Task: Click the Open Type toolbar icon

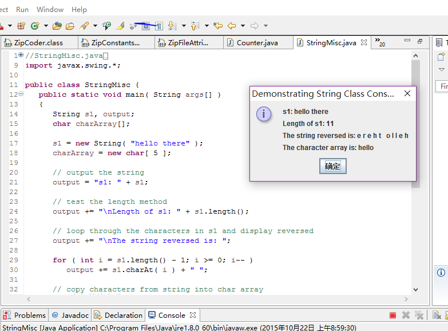Action: click(x=57, y=26)
